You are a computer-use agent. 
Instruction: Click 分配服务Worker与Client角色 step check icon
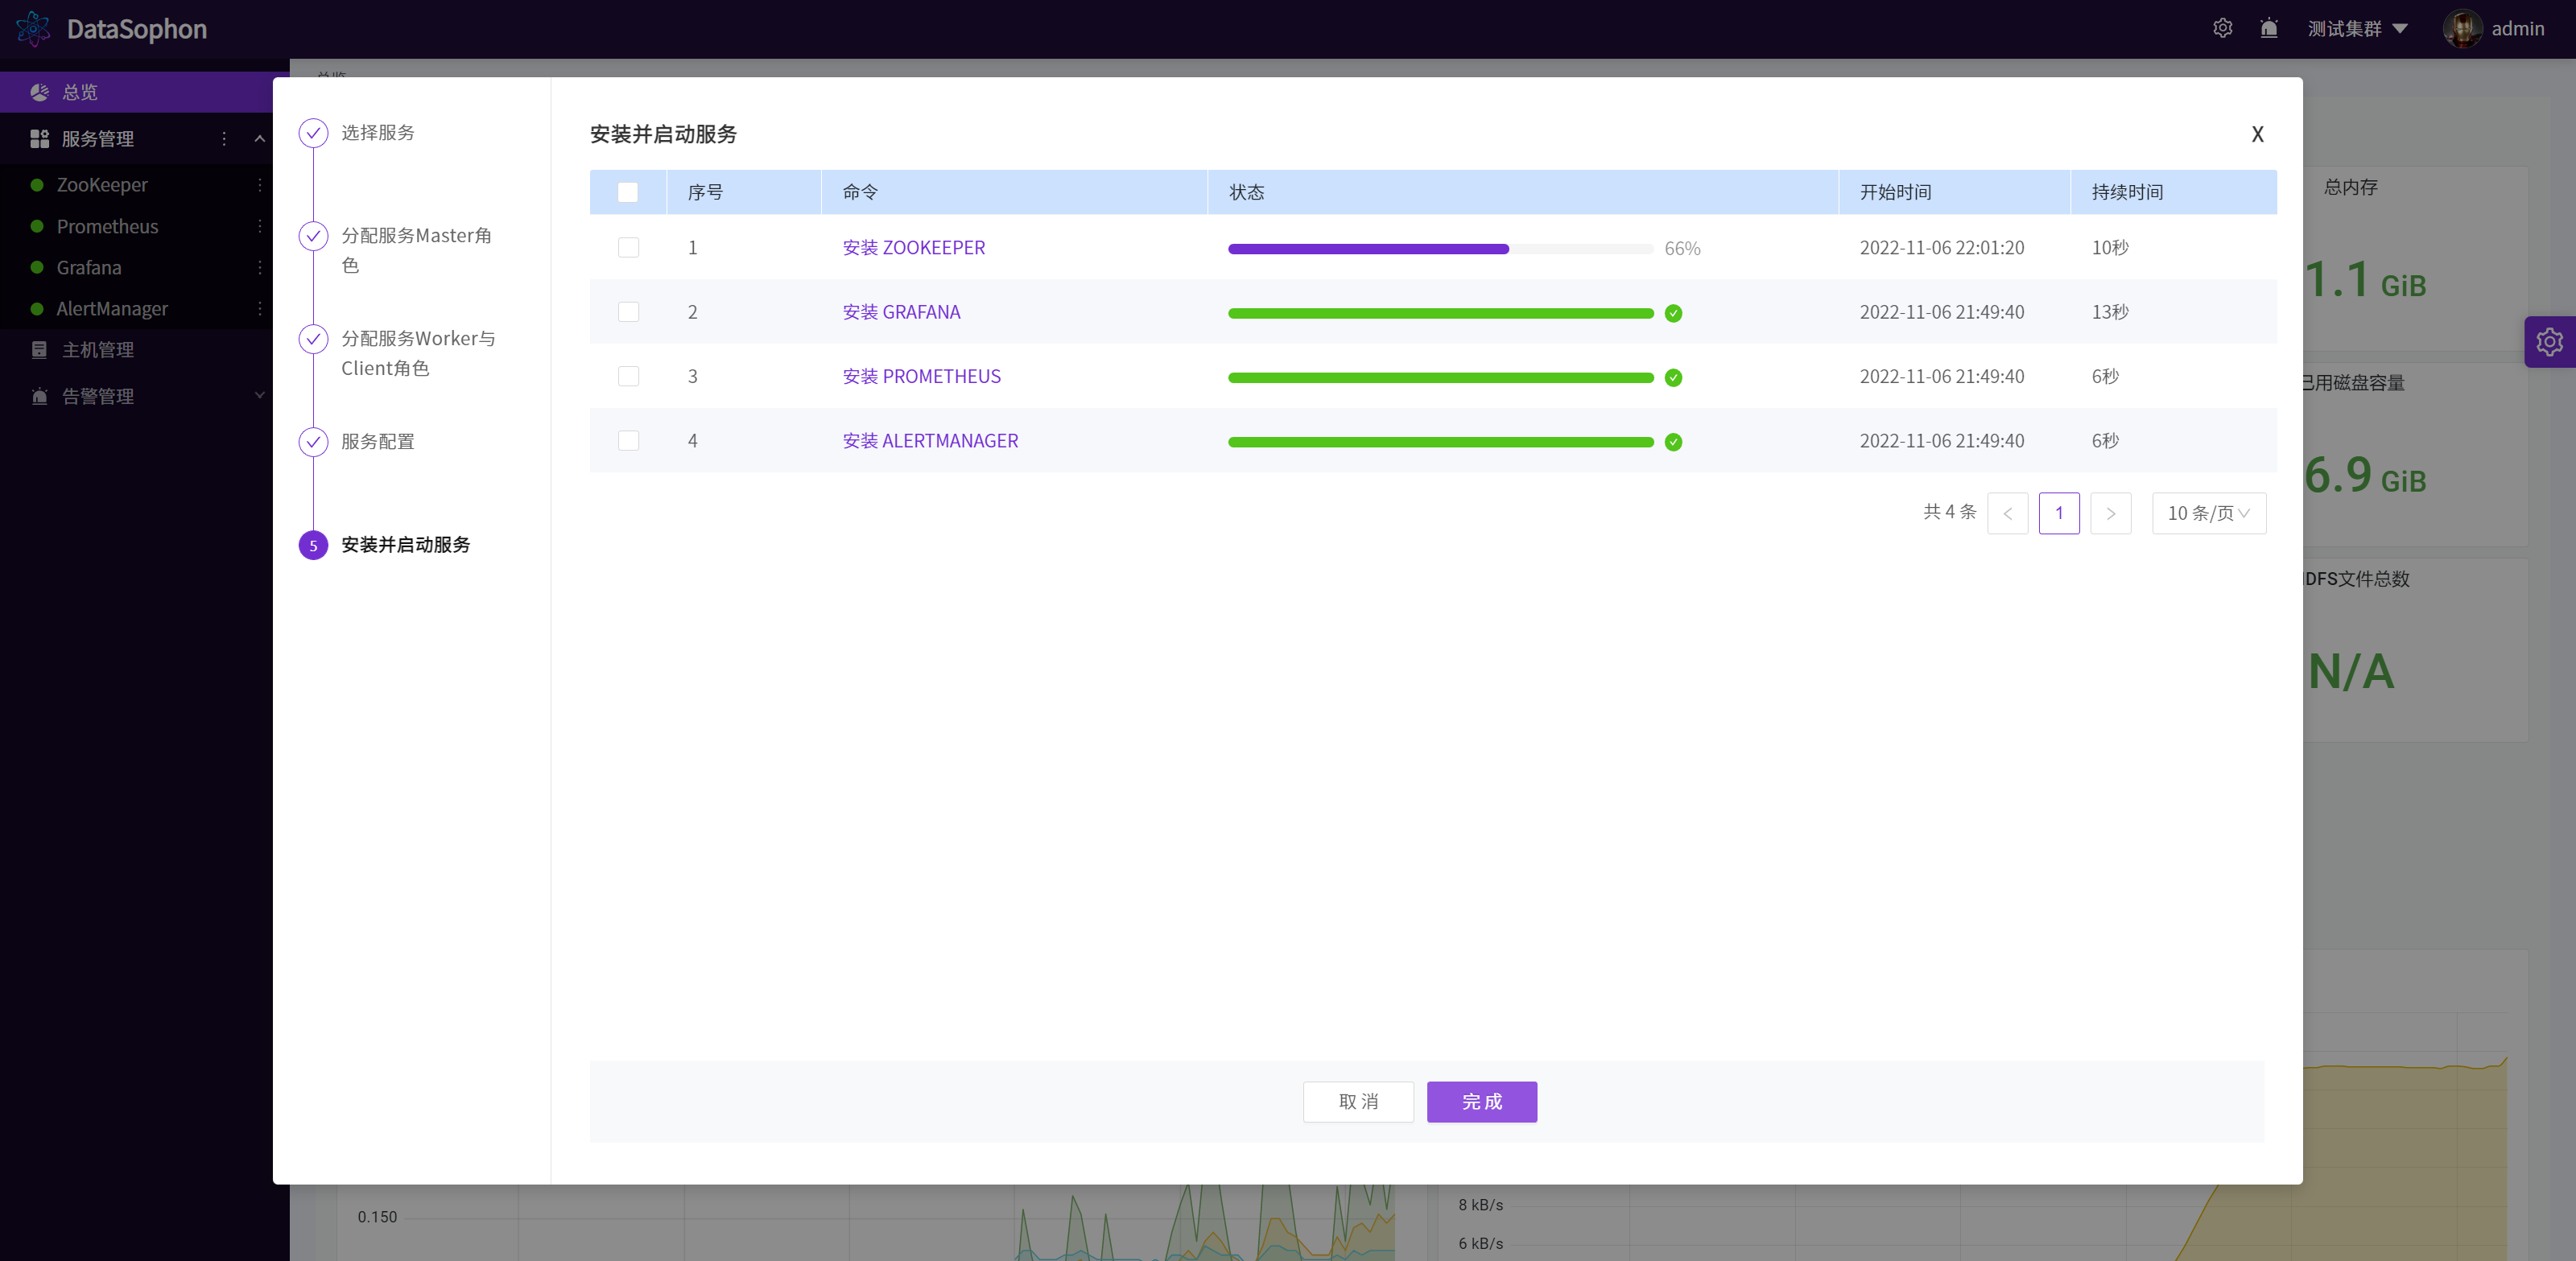pos(313,339)
